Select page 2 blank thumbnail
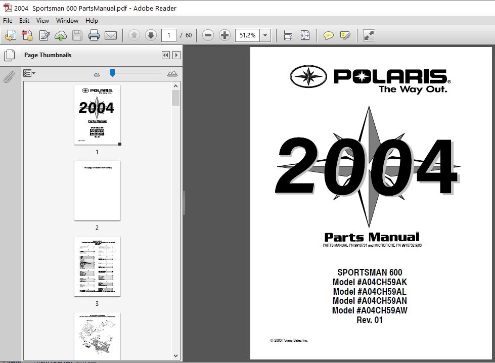Image resolution: width=495 pixels, height=363 pixels. 97,191
